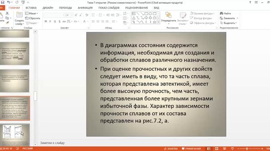Screen dimensions: 270x151
Task: Open the change case Aa dropdown
Action: click(76, 21)
